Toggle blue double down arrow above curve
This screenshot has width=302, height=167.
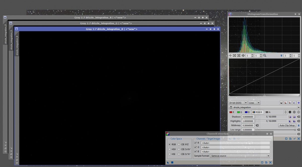(281, 55)
